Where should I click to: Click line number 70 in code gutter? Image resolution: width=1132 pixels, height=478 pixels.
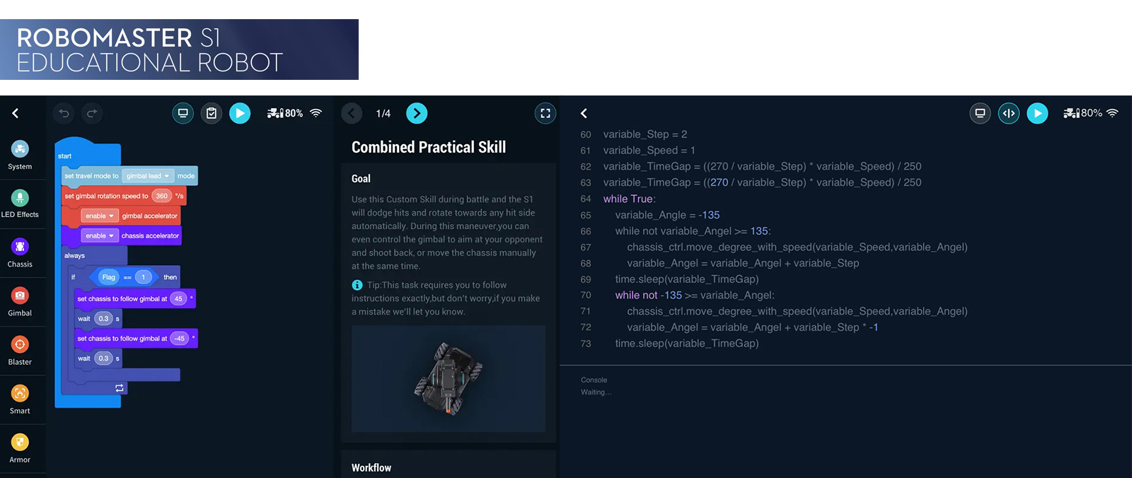[586, 296]
